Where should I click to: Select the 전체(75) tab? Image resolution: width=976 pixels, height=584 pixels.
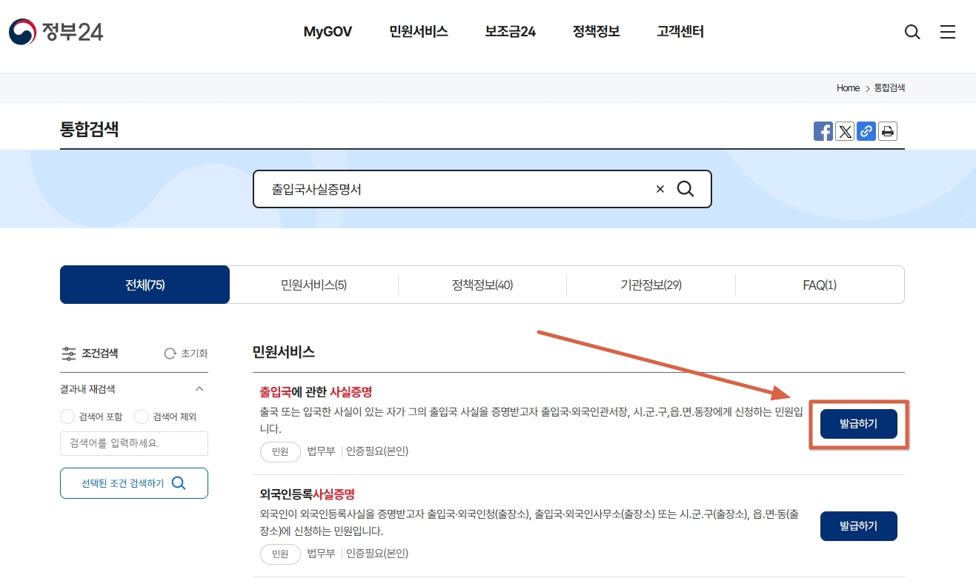coord(145,285)
